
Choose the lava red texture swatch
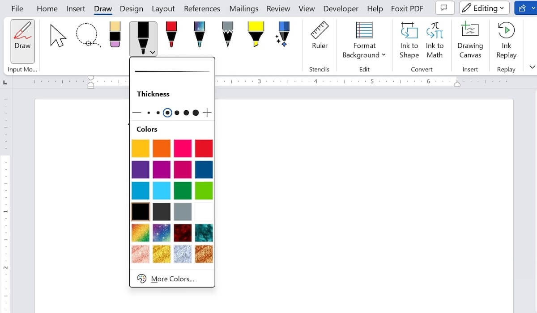coord(183,233)
